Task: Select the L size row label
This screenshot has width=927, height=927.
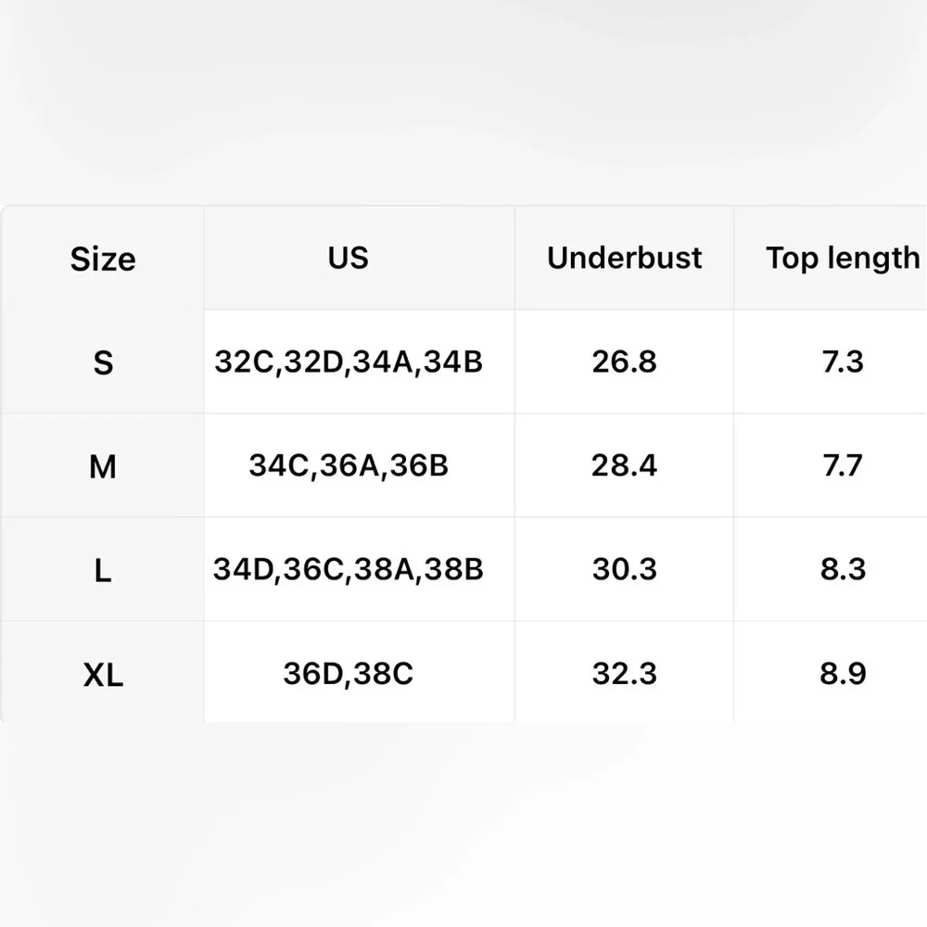Action: click(x=103, y=570)
